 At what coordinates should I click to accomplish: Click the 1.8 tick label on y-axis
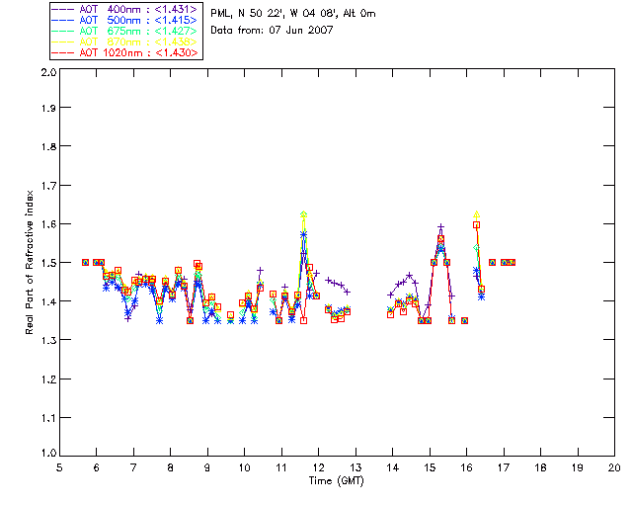[48, 146]
